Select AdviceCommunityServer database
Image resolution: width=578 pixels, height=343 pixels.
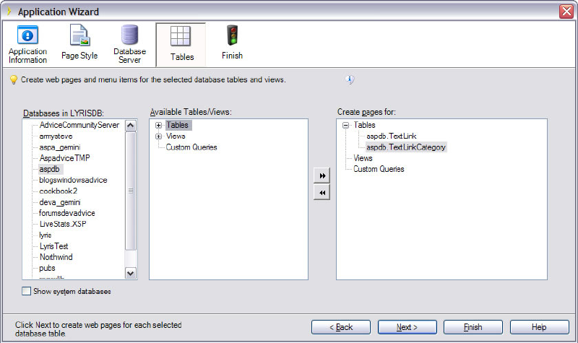[79, 125]
